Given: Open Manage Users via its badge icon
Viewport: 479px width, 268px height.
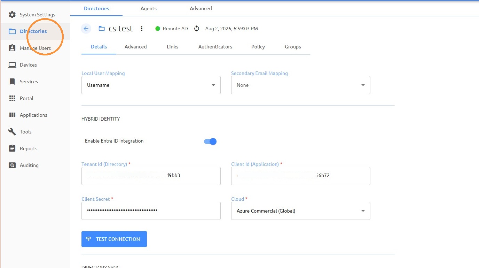Looking at the screenshot, I should click(x=12, y=48).
